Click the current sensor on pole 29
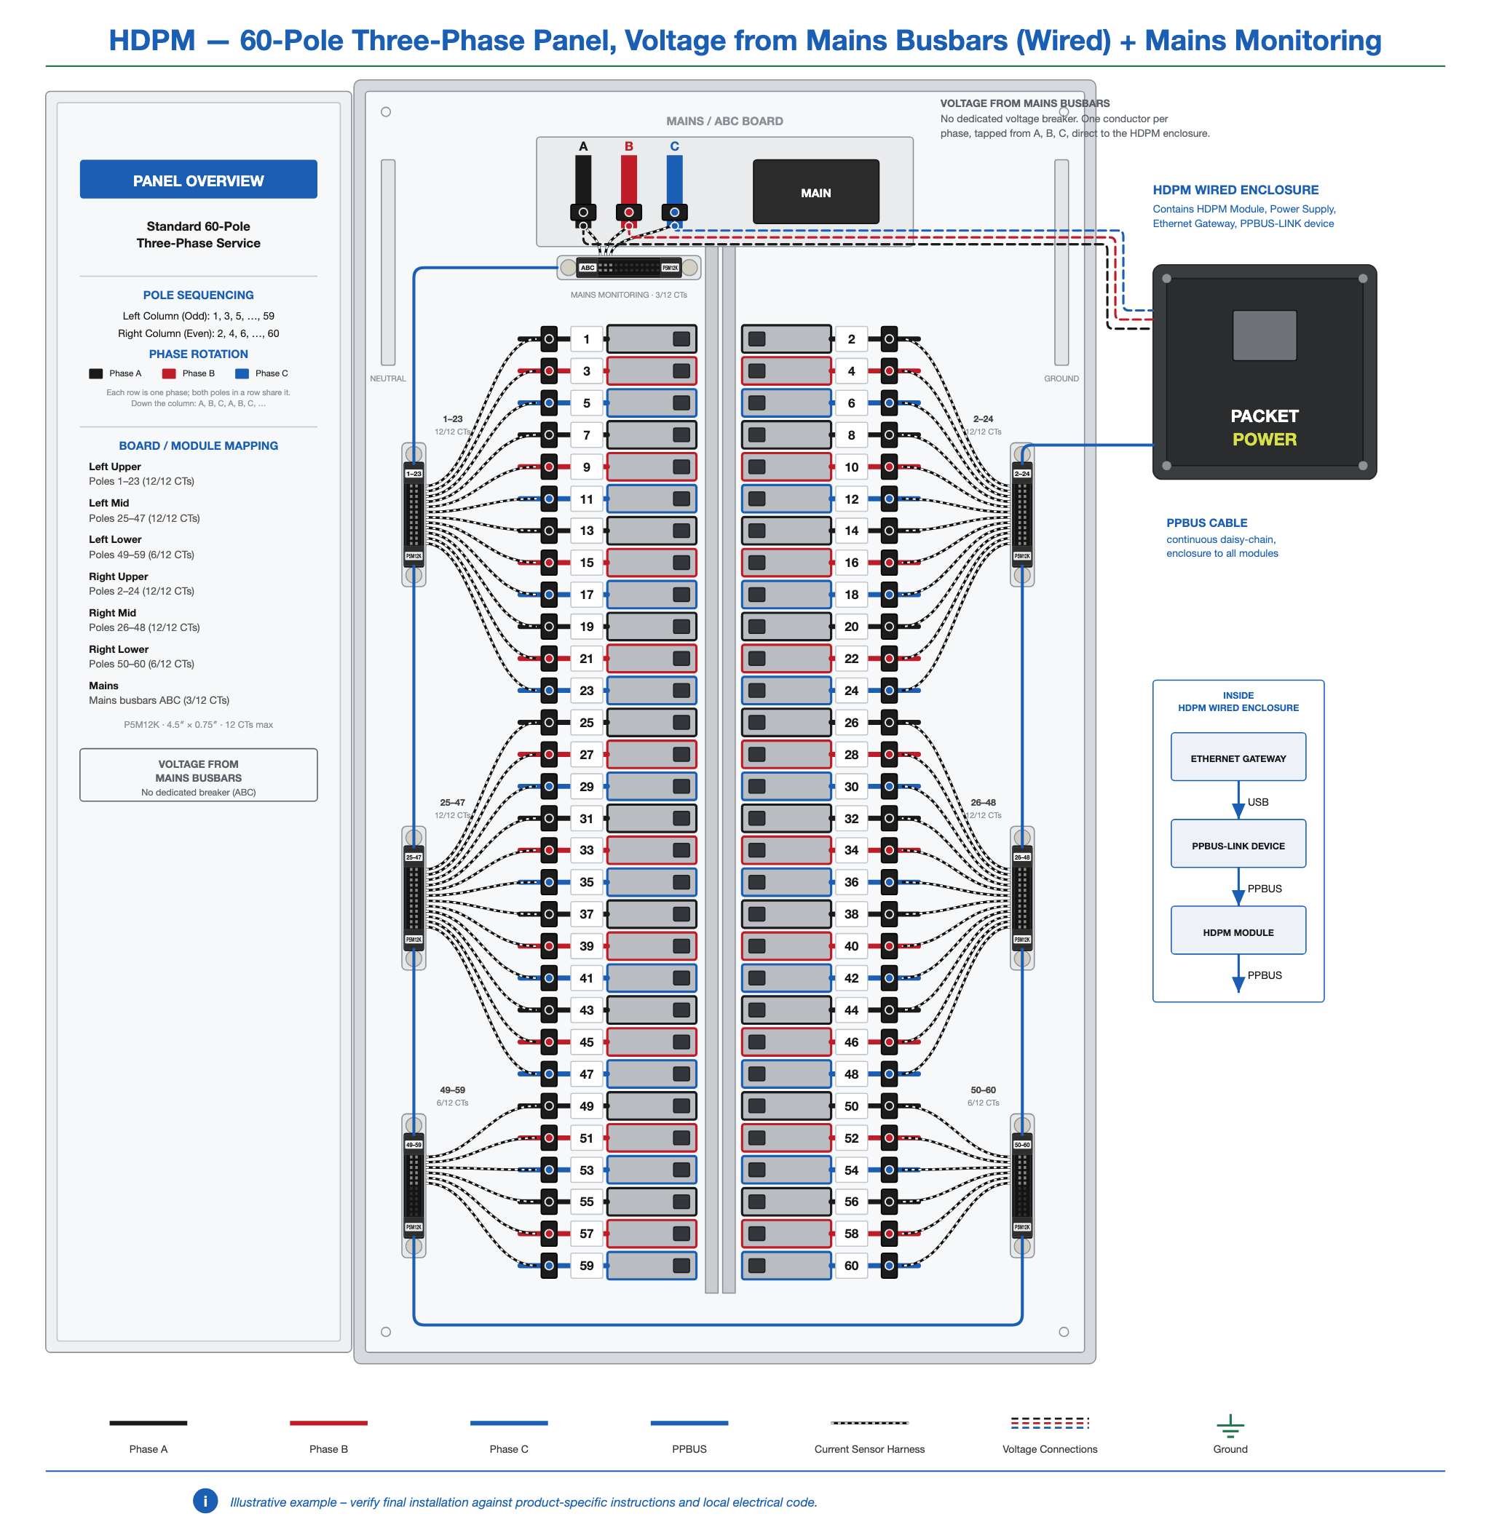 (549, 786)
